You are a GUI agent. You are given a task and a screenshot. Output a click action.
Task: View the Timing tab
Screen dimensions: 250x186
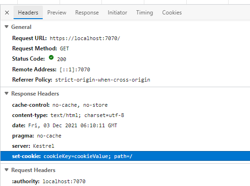click(x=144, y=13)
